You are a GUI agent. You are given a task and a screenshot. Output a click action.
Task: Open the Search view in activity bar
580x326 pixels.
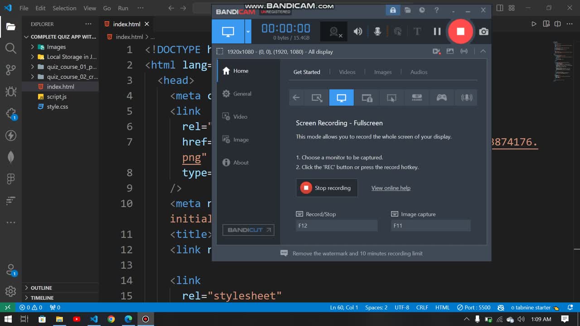[11, 48]
